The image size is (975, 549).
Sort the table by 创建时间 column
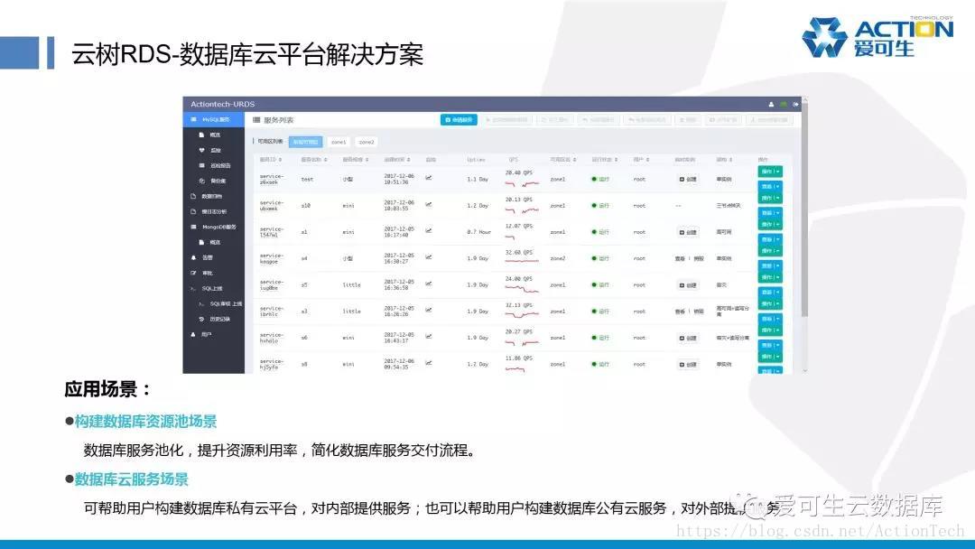coord(396,160)
